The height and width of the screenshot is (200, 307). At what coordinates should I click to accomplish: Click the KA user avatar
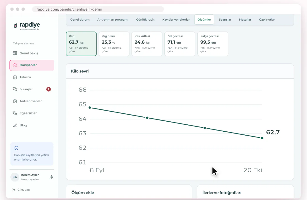[x=15, y=177]
